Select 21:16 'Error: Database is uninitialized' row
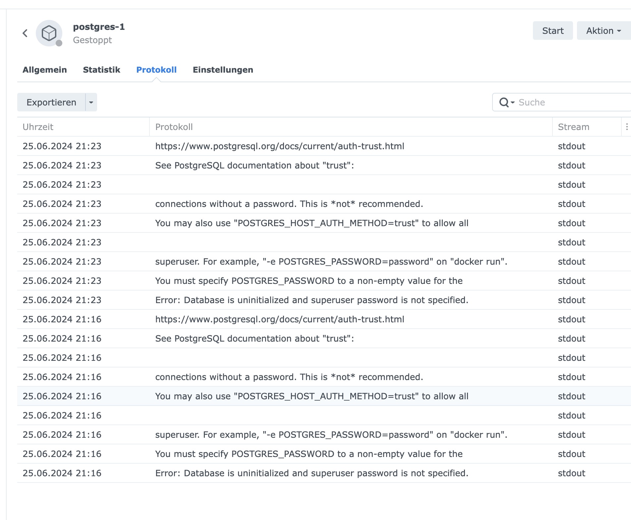 pos(324,473)
